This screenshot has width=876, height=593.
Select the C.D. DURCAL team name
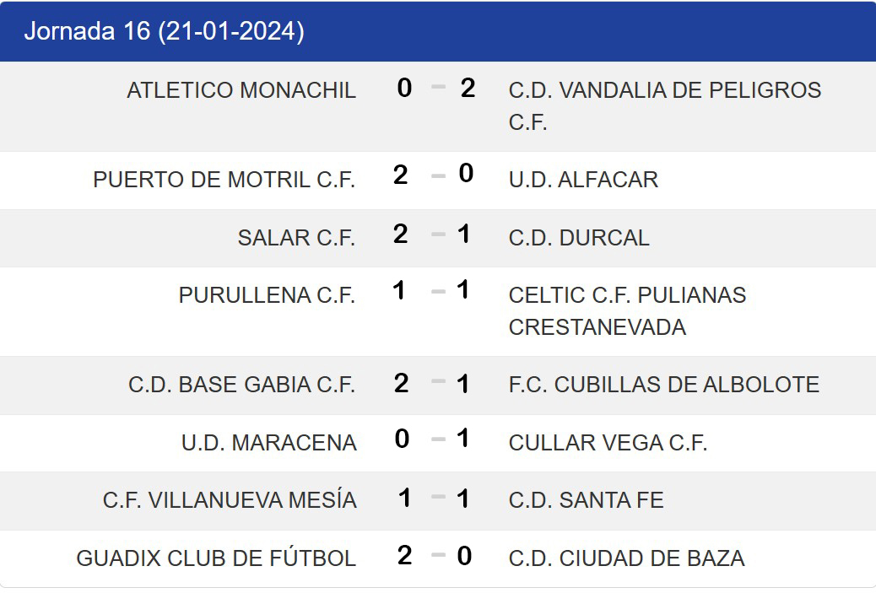579,238
